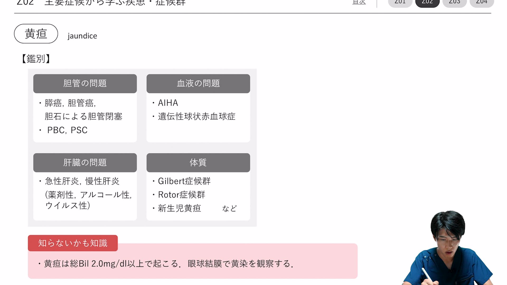Click the 黄疸 title pill
Image resolution: width=507 pixels, height=285 pixels.
(36, 34)
